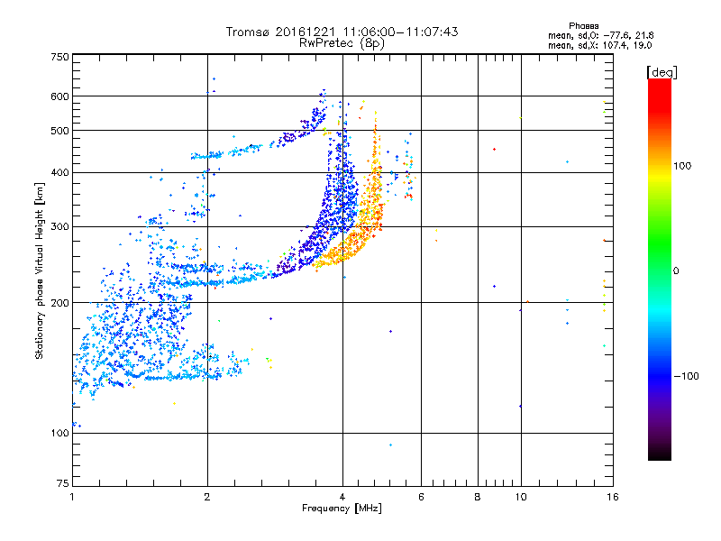Select the "mean, sd,O: -77.6, 21.8" line
The width and height of the screenshot is (721, 541).
click(600, 35)
